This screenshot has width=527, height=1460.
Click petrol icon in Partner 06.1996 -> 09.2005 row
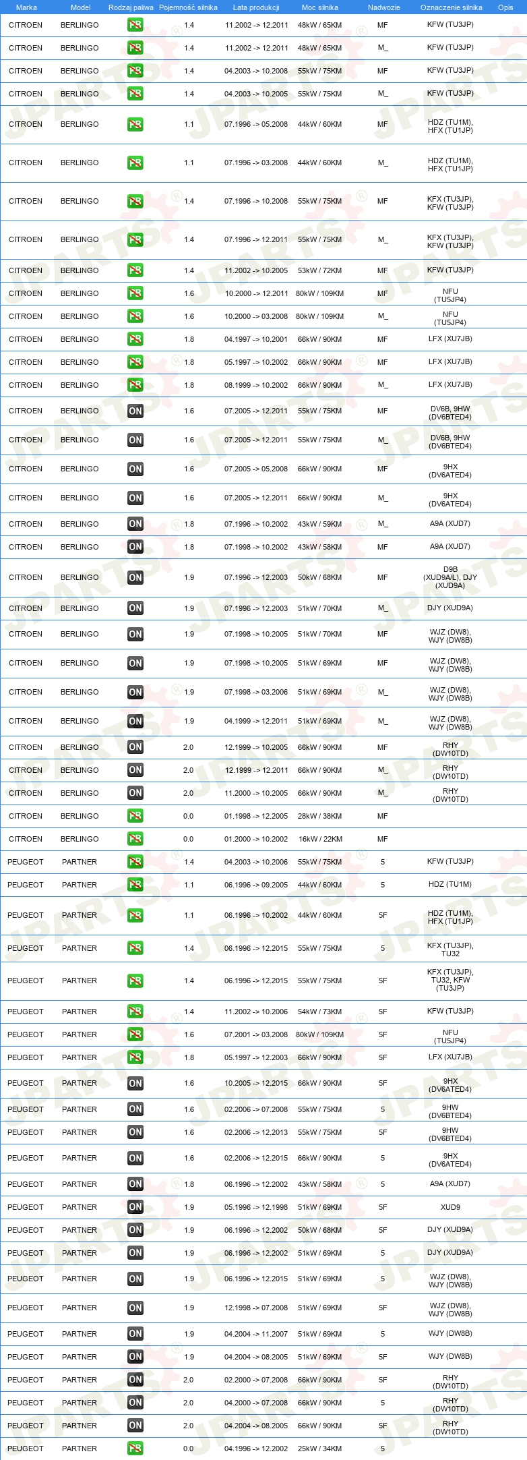(x=135, y=885)
